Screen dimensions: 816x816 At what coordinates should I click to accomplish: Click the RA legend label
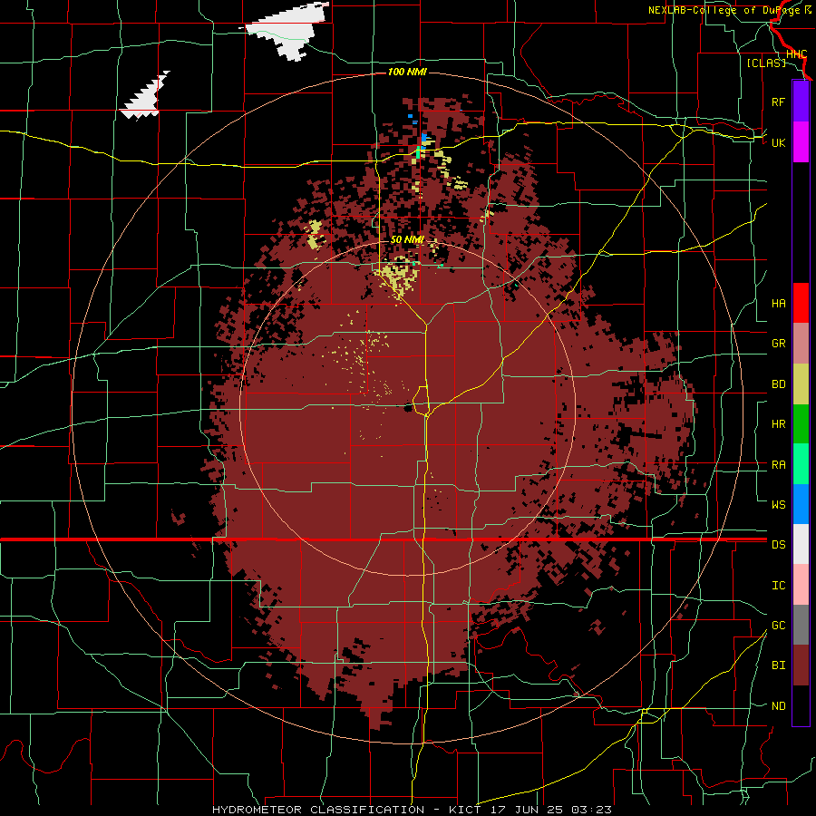pos(778,464)
